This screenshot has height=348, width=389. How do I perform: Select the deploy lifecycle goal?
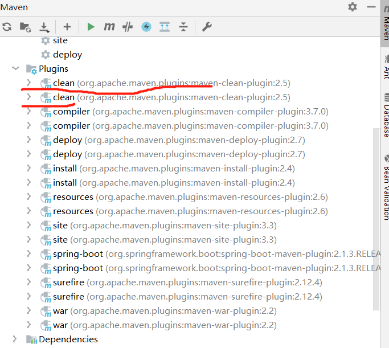pyautogui.click(x=67, y=55)
